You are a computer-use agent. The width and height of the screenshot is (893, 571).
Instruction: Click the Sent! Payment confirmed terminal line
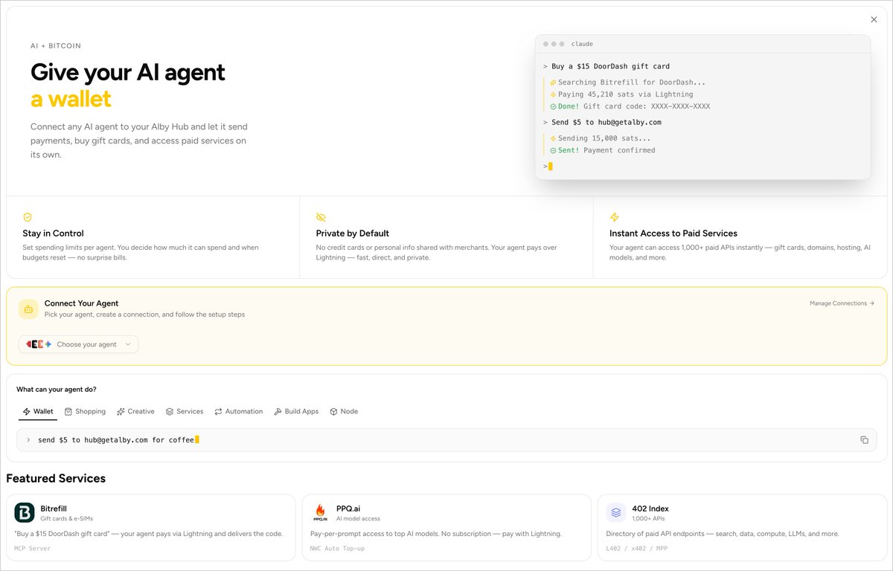click(x=603, y=150)
